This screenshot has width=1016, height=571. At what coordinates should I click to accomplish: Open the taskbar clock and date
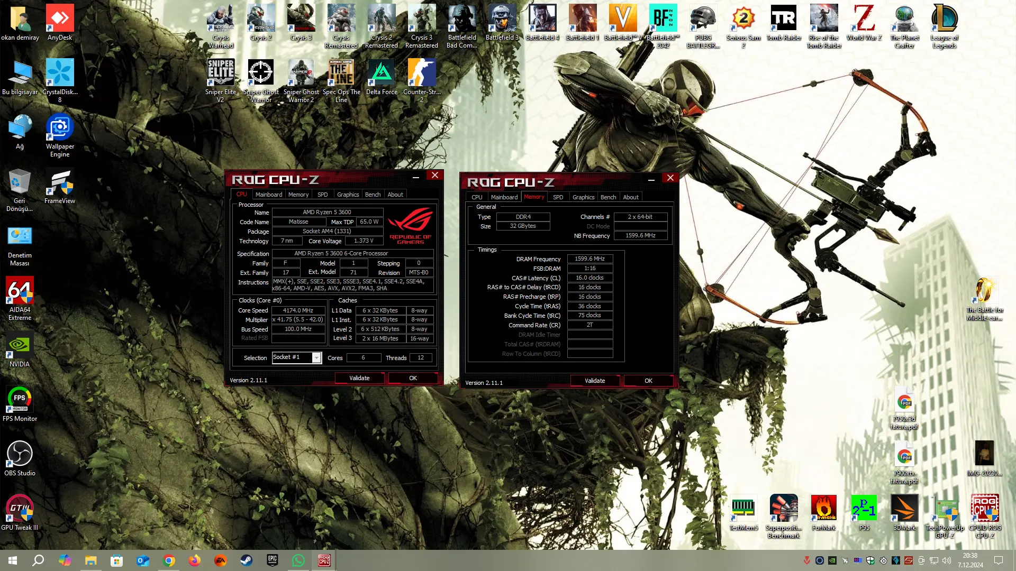[x=970, y=560]
